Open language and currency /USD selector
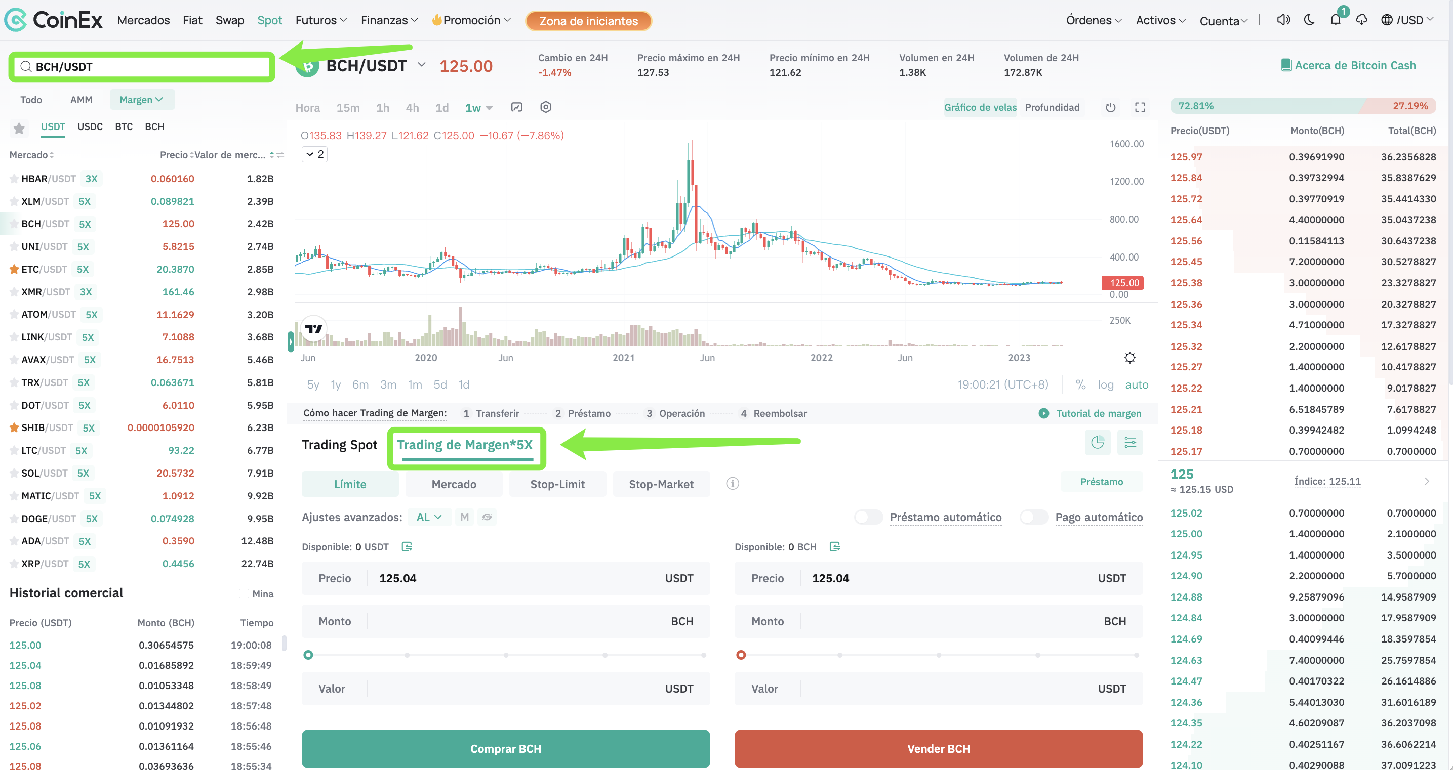This screenshot has width=1453, height=770. (1407, 20)
